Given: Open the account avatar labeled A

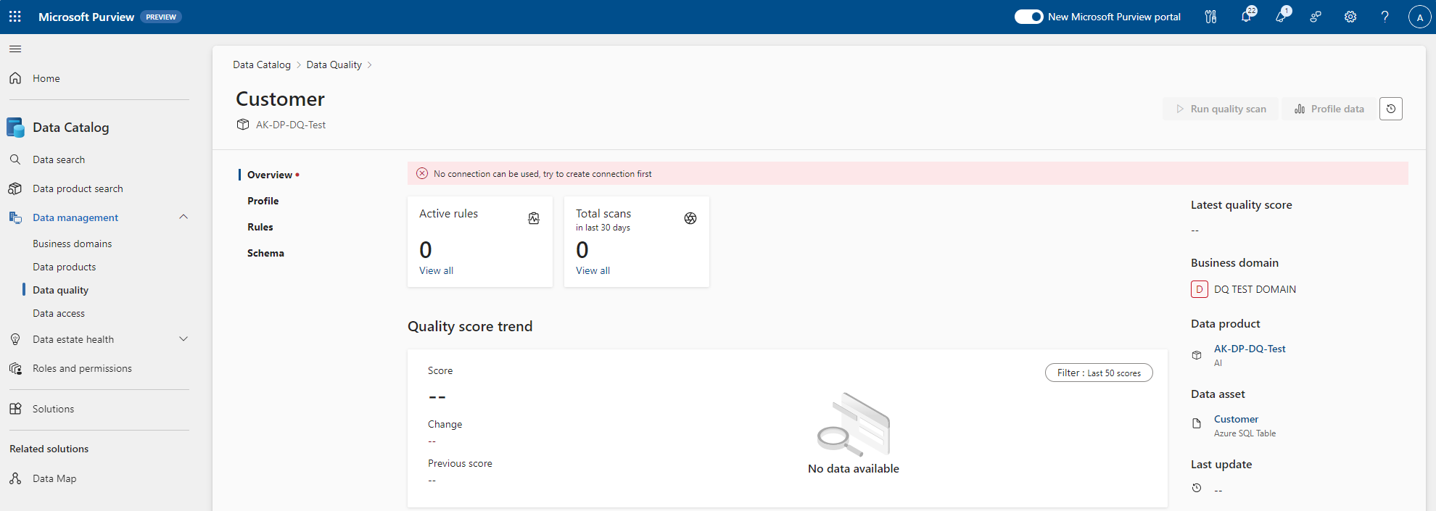Looking at the screenshot, I should 1419,17.
